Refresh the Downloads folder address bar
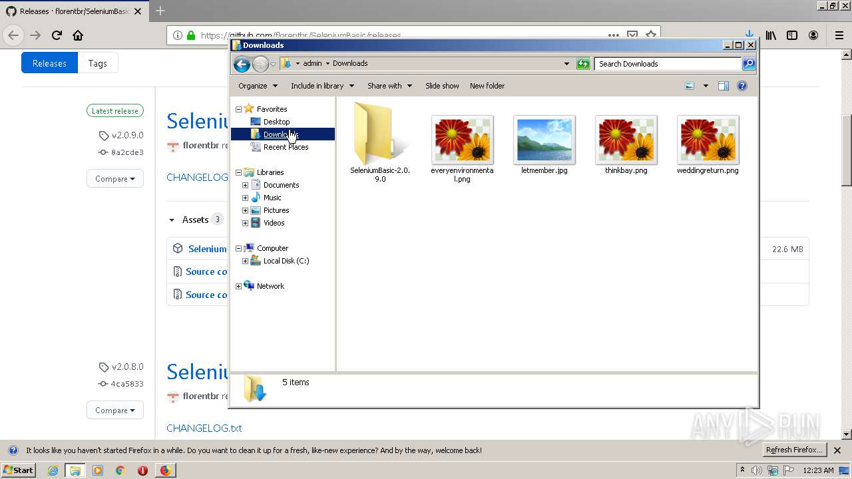852x479 pixels. pyautogui.click(x=583, y=64)
